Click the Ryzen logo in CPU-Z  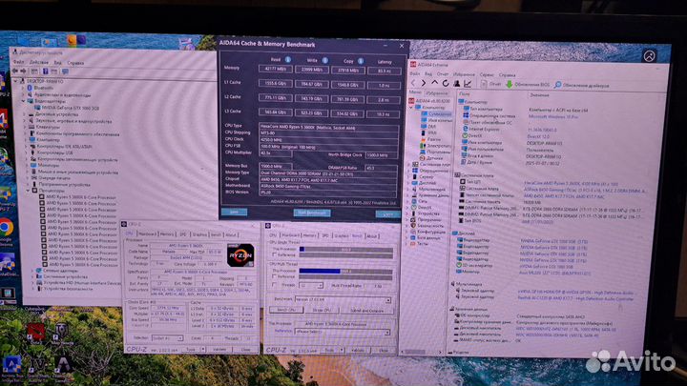point(240,255)
